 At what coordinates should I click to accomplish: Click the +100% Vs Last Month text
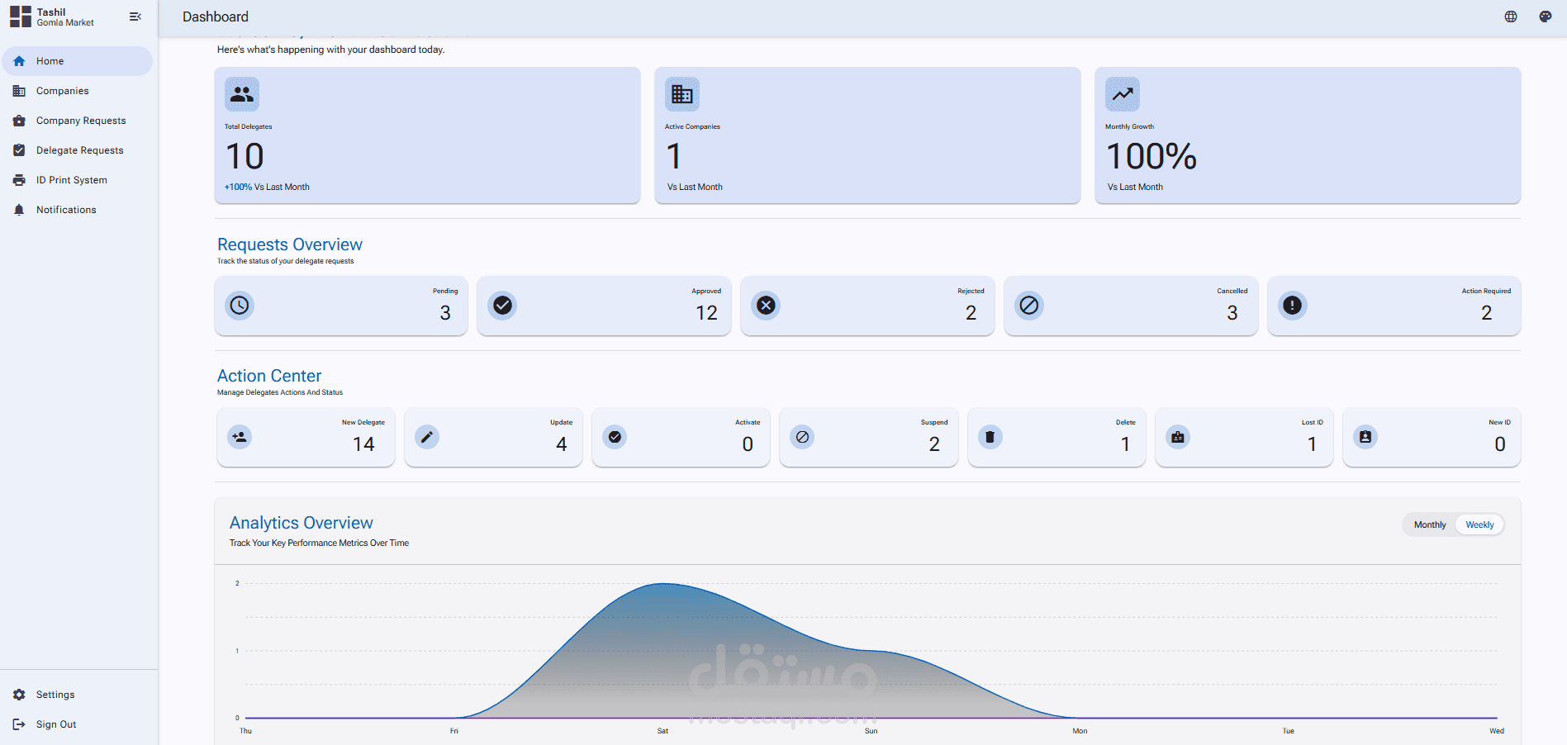point(267,187)
